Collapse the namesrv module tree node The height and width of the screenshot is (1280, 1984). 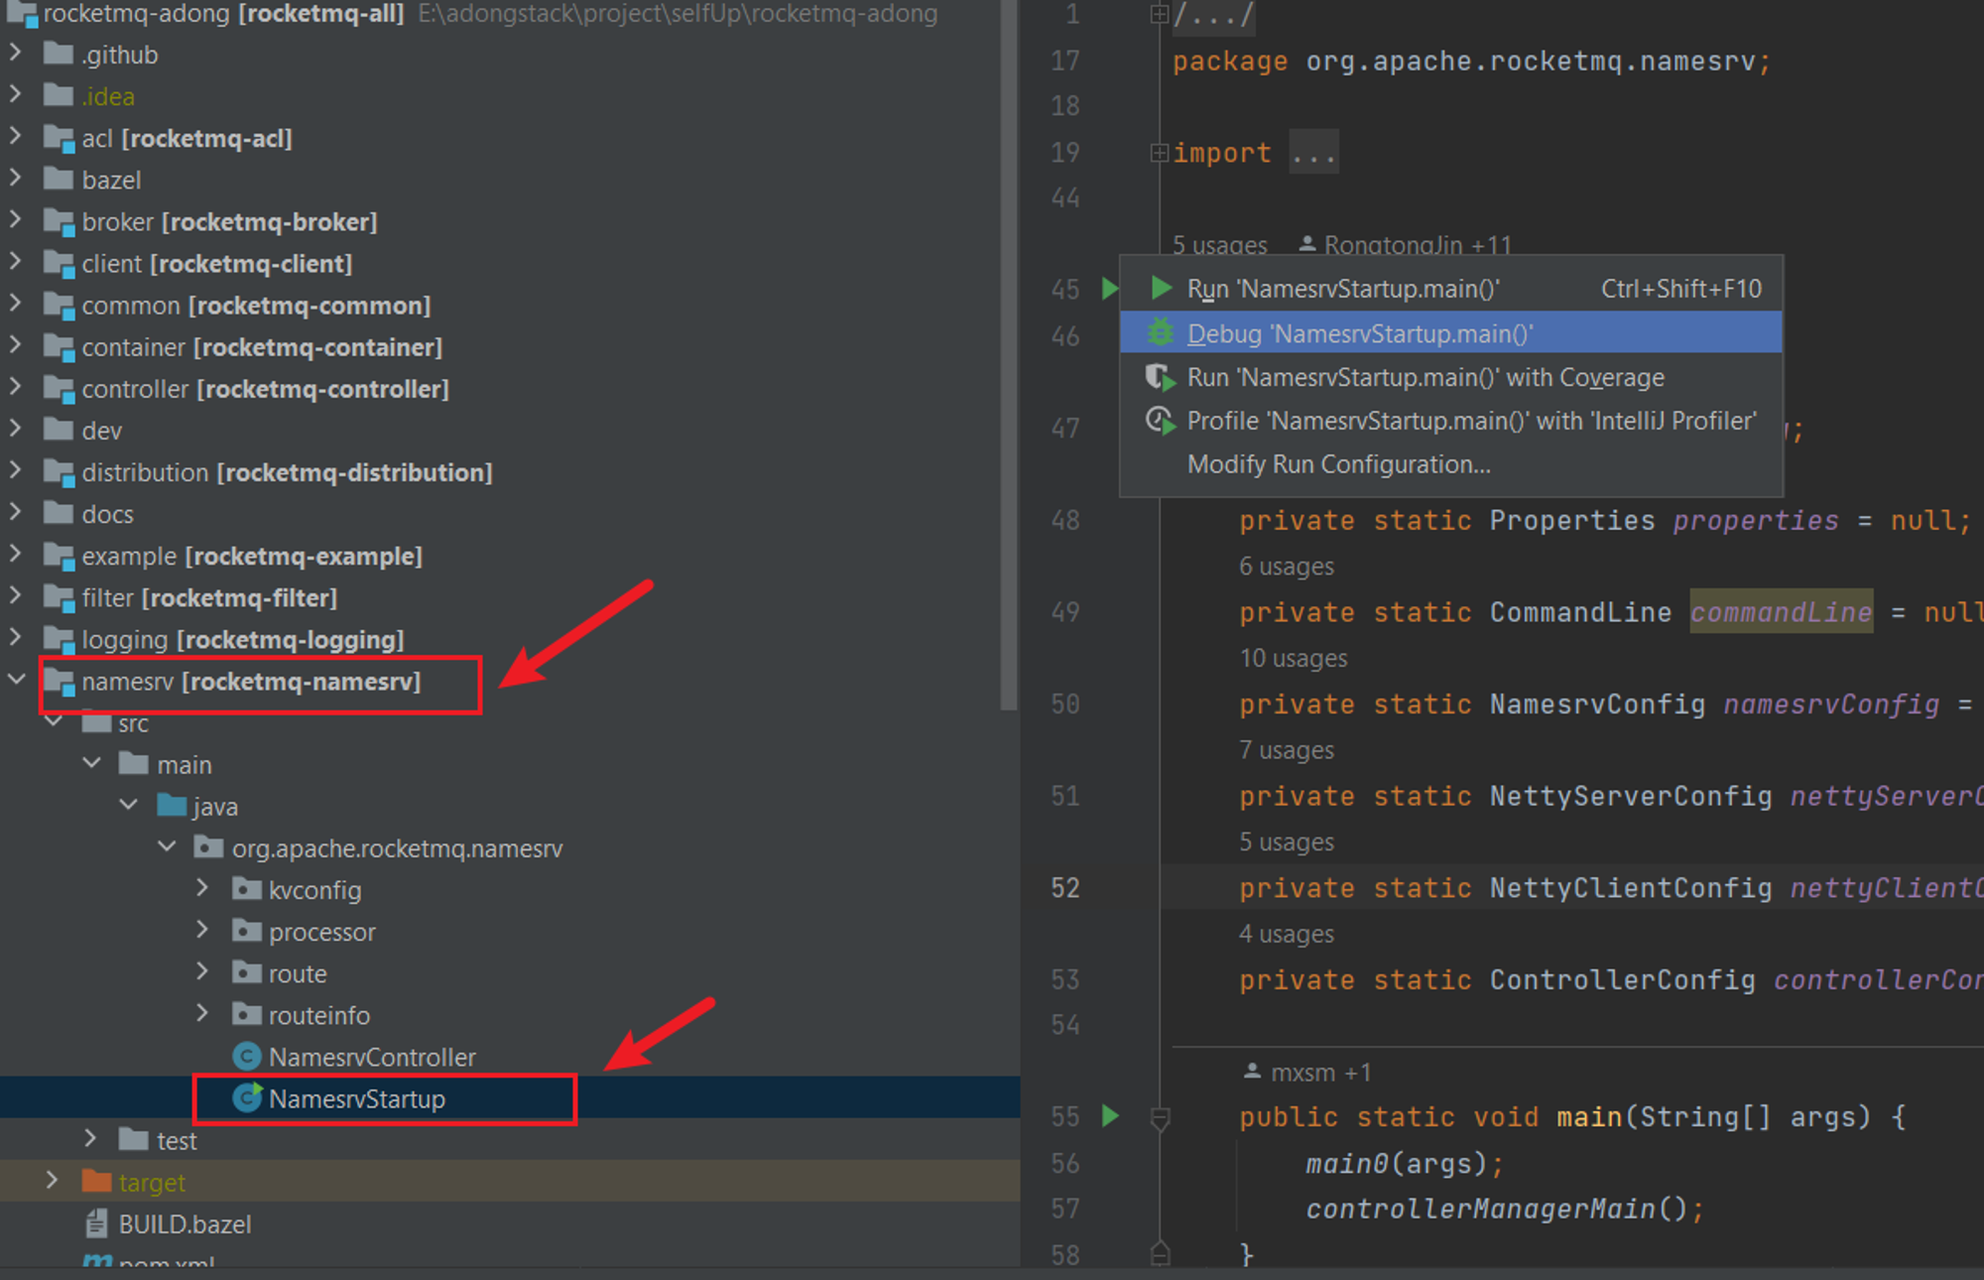(x=16, y=680)
